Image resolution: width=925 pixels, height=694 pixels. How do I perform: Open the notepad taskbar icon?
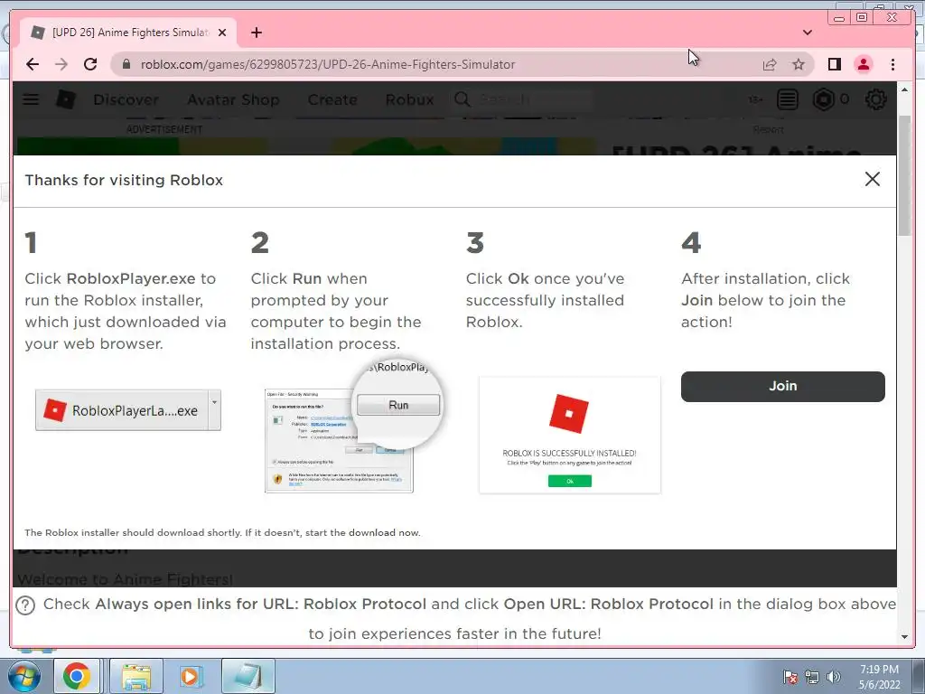click(x=248, y=676)
